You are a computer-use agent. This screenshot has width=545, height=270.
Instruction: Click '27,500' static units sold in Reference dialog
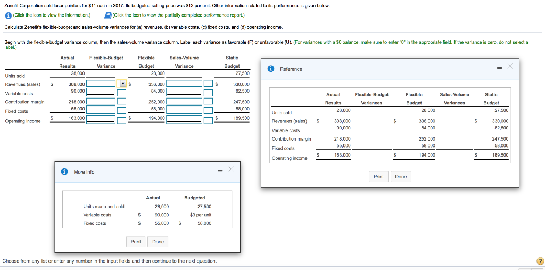[502, 110]
